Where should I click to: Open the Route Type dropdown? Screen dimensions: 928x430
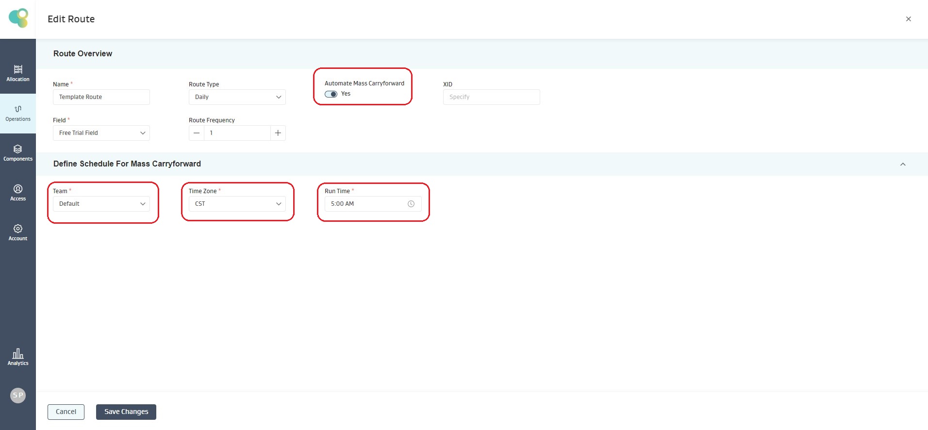[237, 97]
